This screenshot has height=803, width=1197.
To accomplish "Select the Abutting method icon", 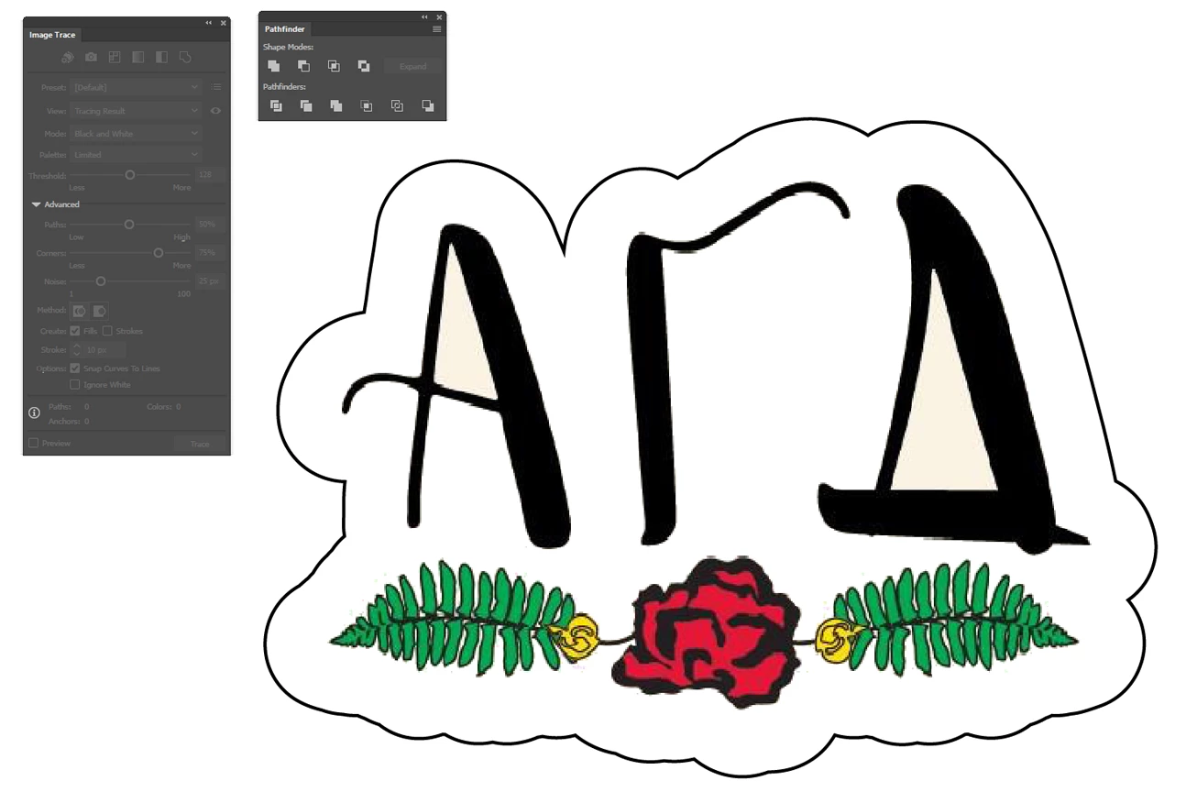I will pos(80,311).
